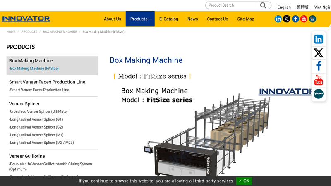The height and width of the screenshot is (186, 331).
Task: Open the News menu item
Action: [x=192, y=19]
